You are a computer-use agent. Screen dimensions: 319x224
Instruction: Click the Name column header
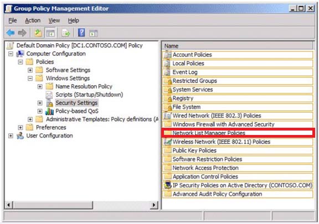238,46
